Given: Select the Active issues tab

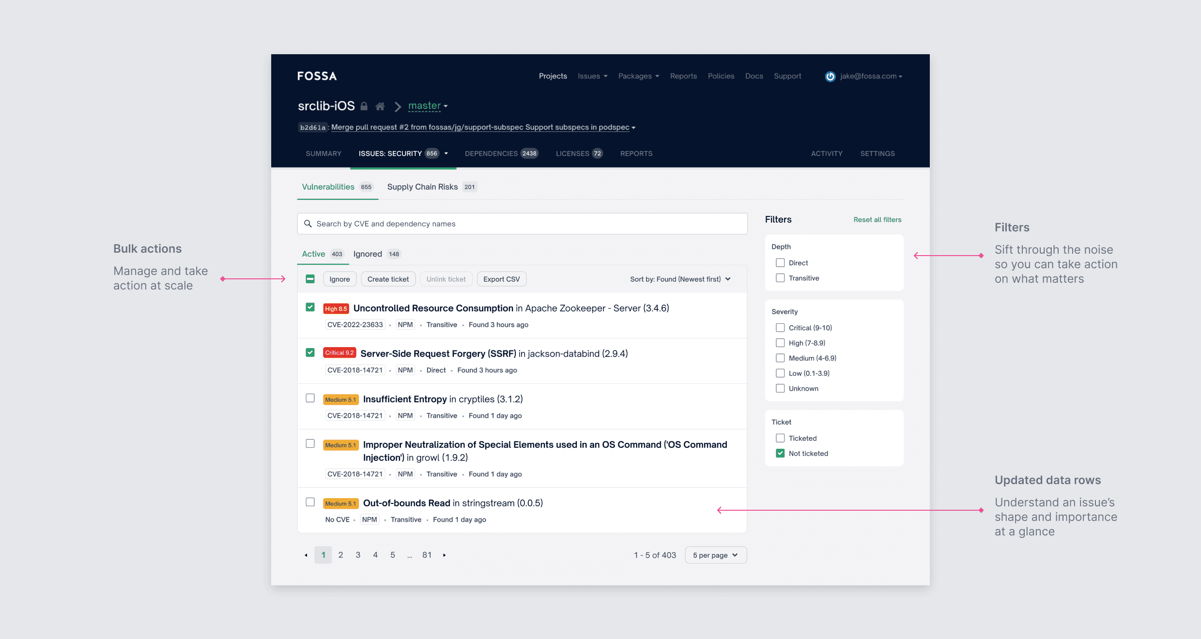Looking at the screenshot, I should [323, 254].
